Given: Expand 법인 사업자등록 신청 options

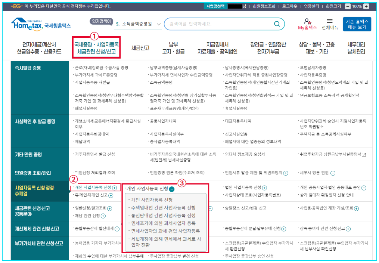Looking at the screenshot, I should coord(264,189).
